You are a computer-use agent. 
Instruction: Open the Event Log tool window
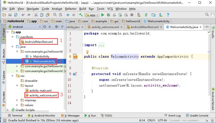tap(172, 116)
